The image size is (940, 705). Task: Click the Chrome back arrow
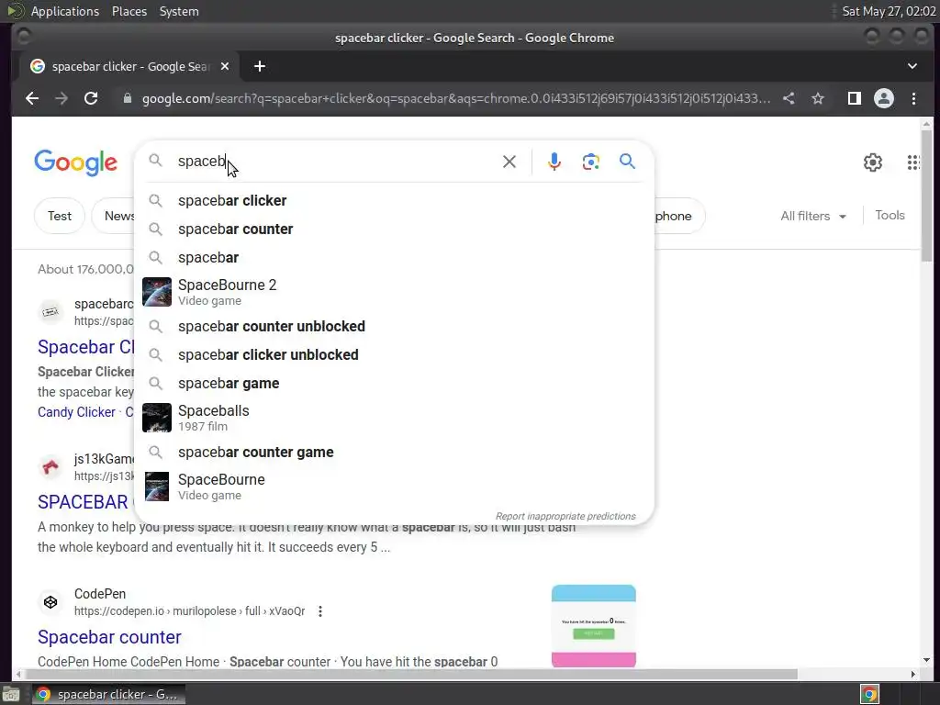[32, 98]
